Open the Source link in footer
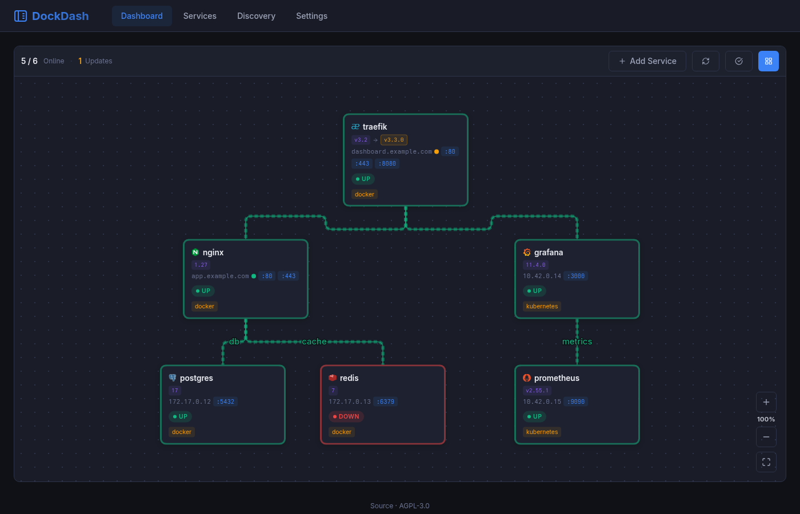 (x=382, y=506)
